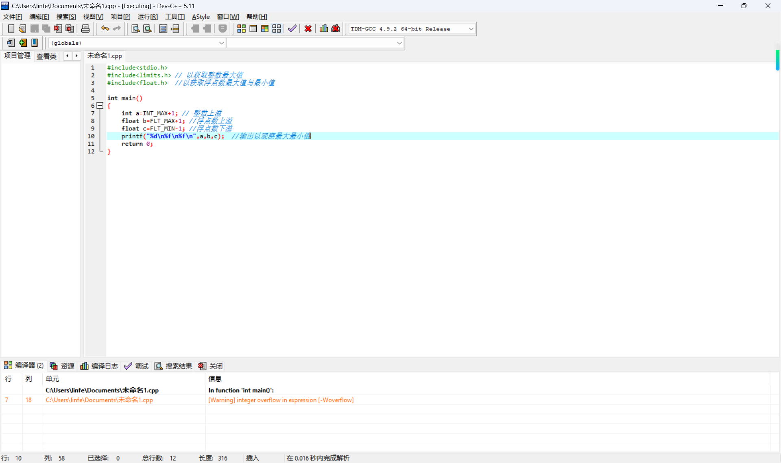Open the TDM-GCC compiler selection dropdown

(471, 29)
